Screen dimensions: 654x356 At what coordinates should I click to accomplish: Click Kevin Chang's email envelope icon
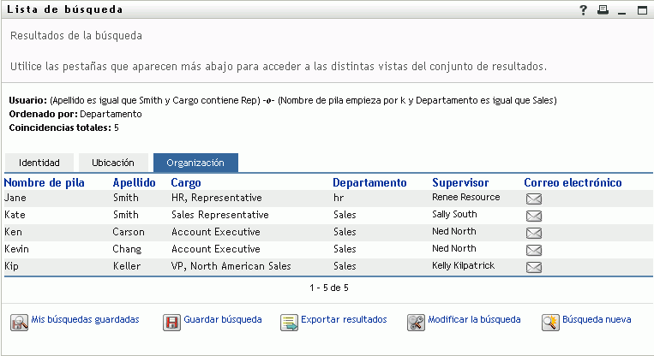tap(533, 250)
